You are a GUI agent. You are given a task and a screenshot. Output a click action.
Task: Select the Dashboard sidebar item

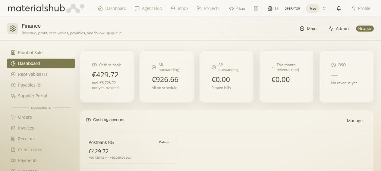(41, 63)
